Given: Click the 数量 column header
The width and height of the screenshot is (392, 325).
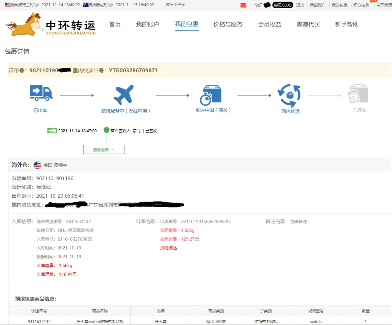Looking at the screenshot, I should 366,311.
